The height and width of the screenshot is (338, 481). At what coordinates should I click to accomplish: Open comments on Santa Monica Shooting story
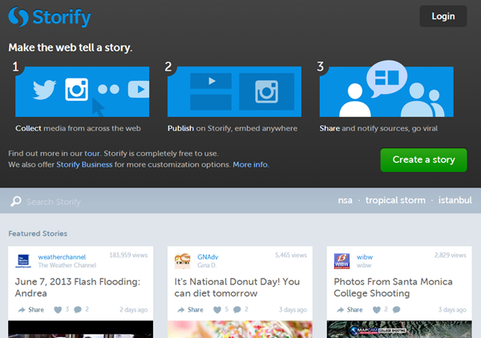coord(396,309)
